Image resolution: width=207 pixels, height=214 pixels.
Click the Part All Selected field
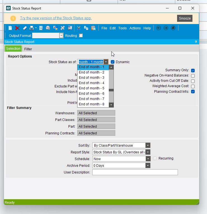pyautogui.click(x=96, y=126)
